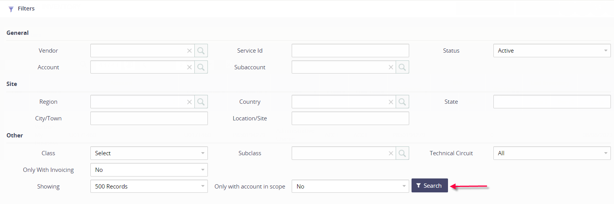
Task: Open Region lookup magnifier icon
Action: pyautogui.click(x=201, y=102)
